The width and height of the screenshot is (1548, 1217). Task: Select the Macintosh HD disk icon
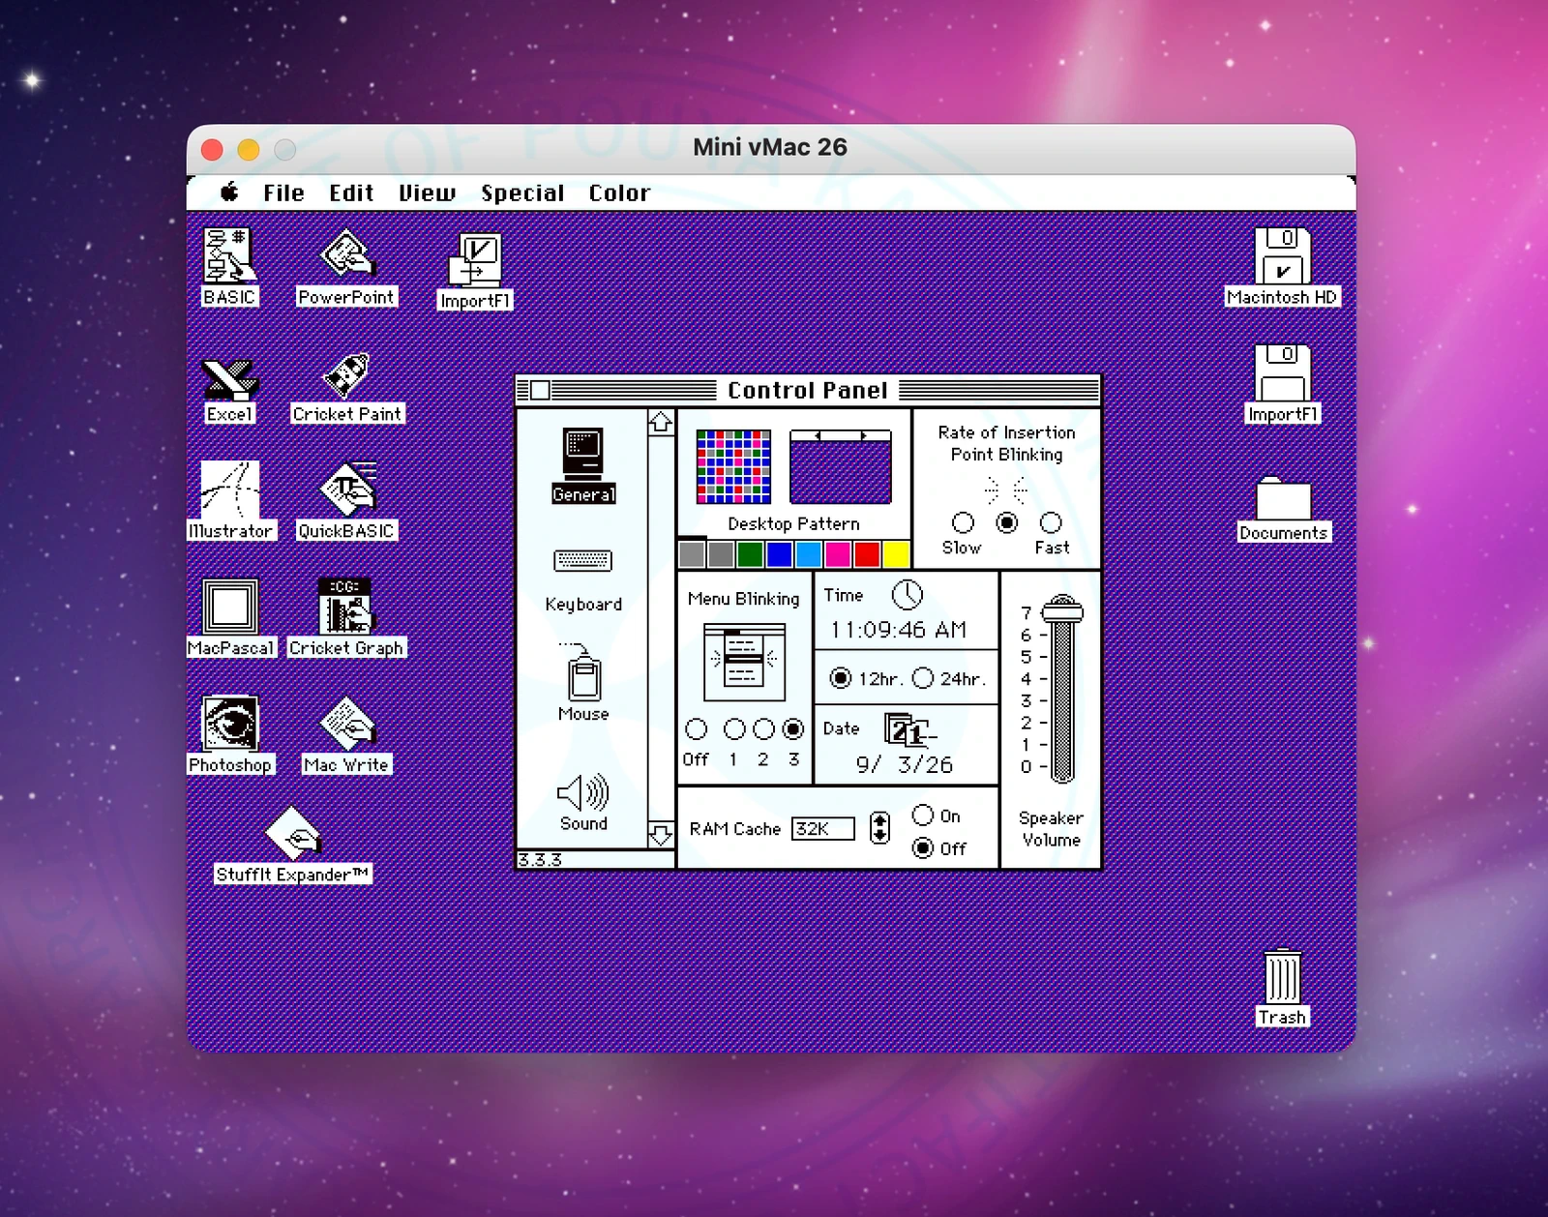pos(1282,255)
